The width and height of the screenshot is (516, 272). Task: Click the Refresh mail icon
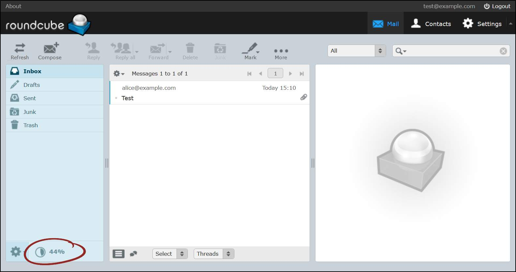[20, 51]
